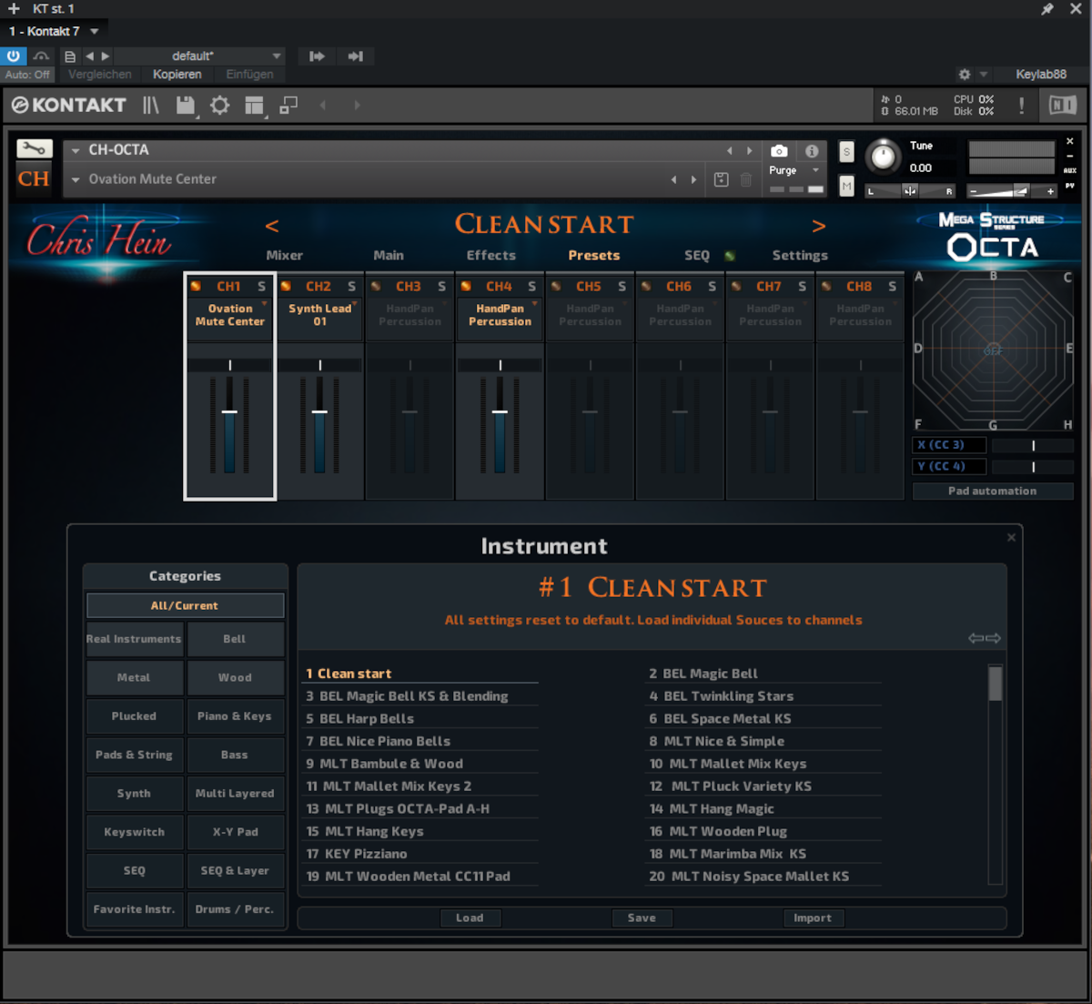This screenshot has height=1004, width=1092.
Task: Click the pin icon in the plugin title bar
Action: [x=1047, y=9]
